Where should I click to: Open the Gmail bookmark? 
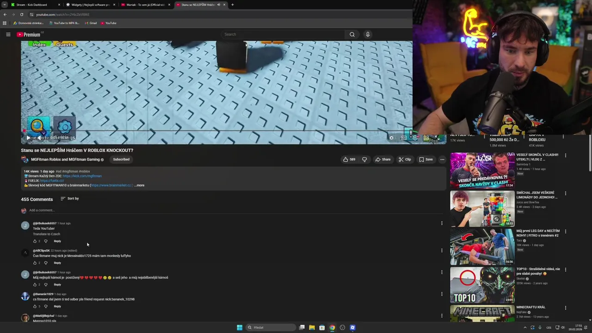[x=91, y=23]
